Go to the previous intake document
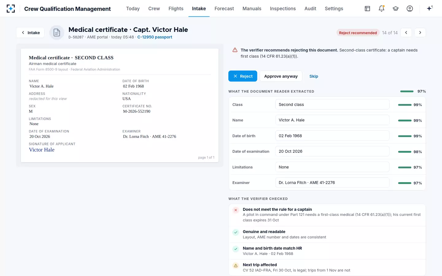Screen dimensions: 442x276 click(x=406, y=33)
